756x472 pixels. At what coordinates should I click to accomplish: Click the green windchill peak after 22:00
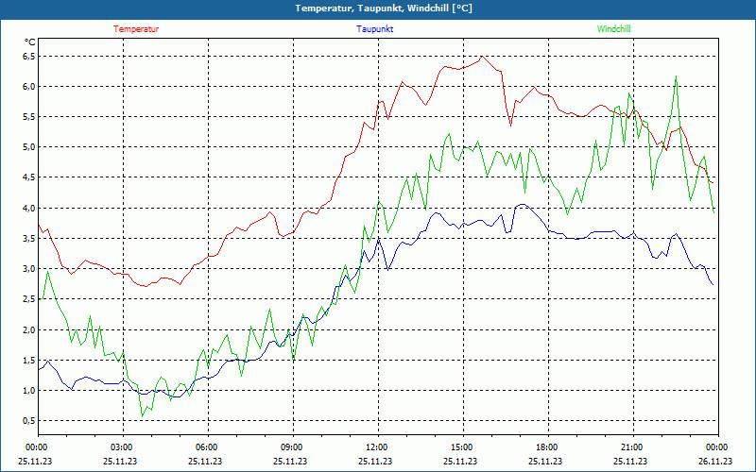coord(676,76)
